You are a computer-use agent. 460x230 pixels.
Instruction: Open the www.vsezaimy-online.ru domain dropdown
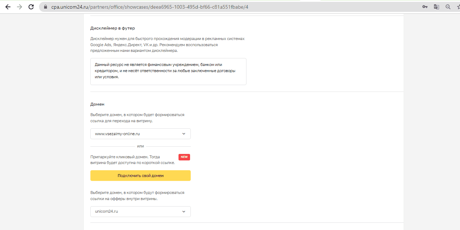(140, 134)
